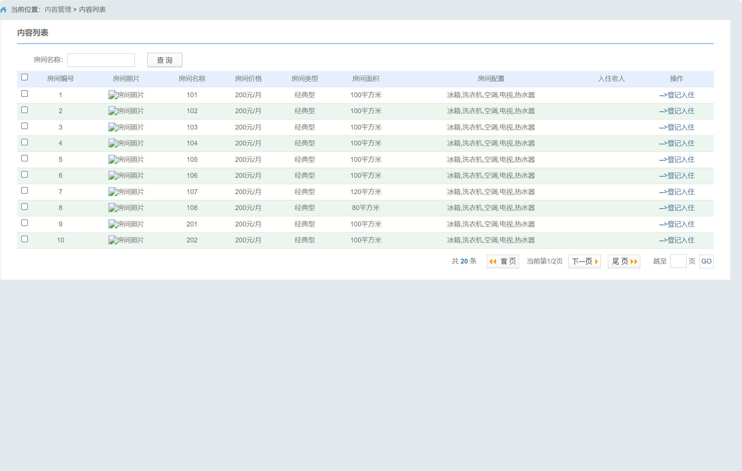Focus the 房间名称 search input field
The width and height of the screenshot is (742, 471).
[101, 60]
